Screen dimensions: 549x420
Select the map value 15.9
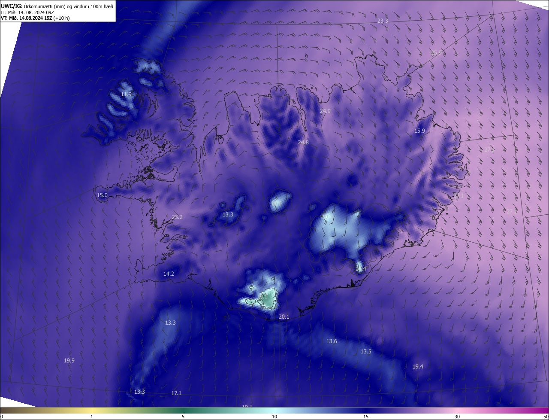pyautogui.click(x=419, y=131)
